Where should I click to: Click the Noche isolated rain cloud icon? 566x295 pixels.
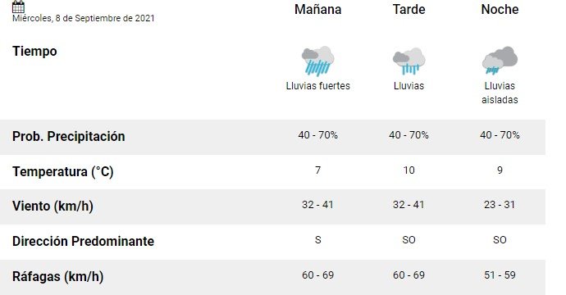click(500, 60)
